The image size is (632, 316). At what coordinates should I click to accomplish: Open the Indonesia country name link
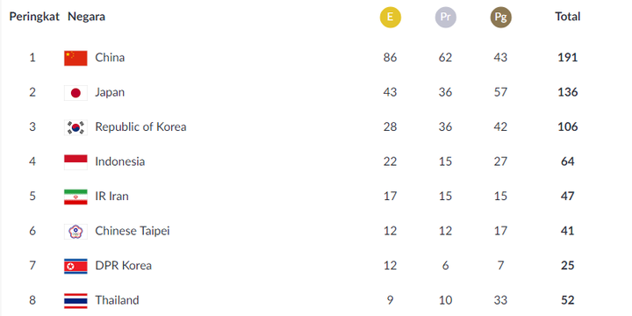(119, 162)
